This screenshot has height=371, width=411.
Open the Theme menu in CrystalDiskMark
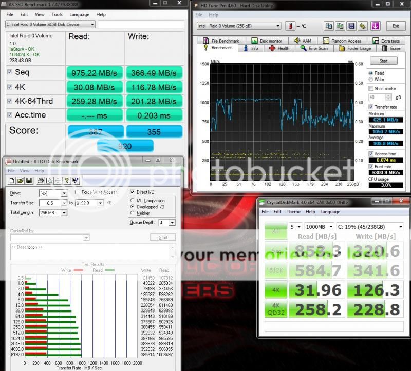[x=293, y=212]
